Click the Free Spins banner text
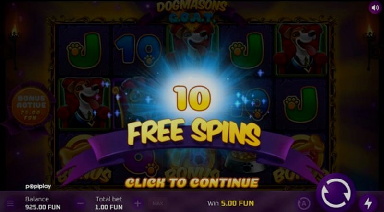Image resolution: width=384 pixels, height=212 pixels. tap(193, 132)
